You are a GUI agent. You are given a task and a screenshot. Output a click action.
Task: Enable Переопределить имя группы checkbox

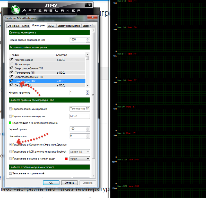10,116
